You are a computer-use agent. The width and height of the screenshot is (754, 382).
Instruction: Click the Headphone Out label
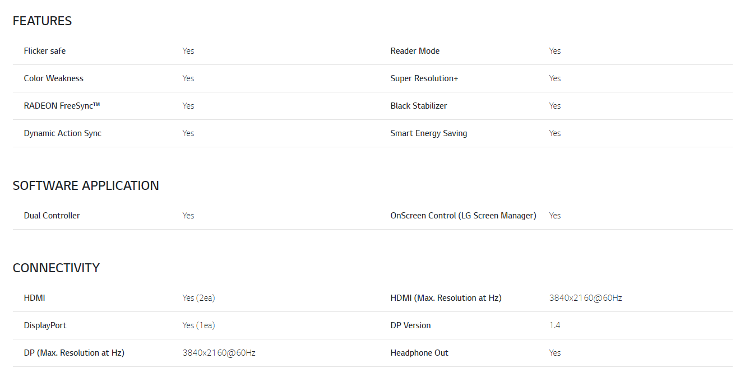(x=419, y=353)
